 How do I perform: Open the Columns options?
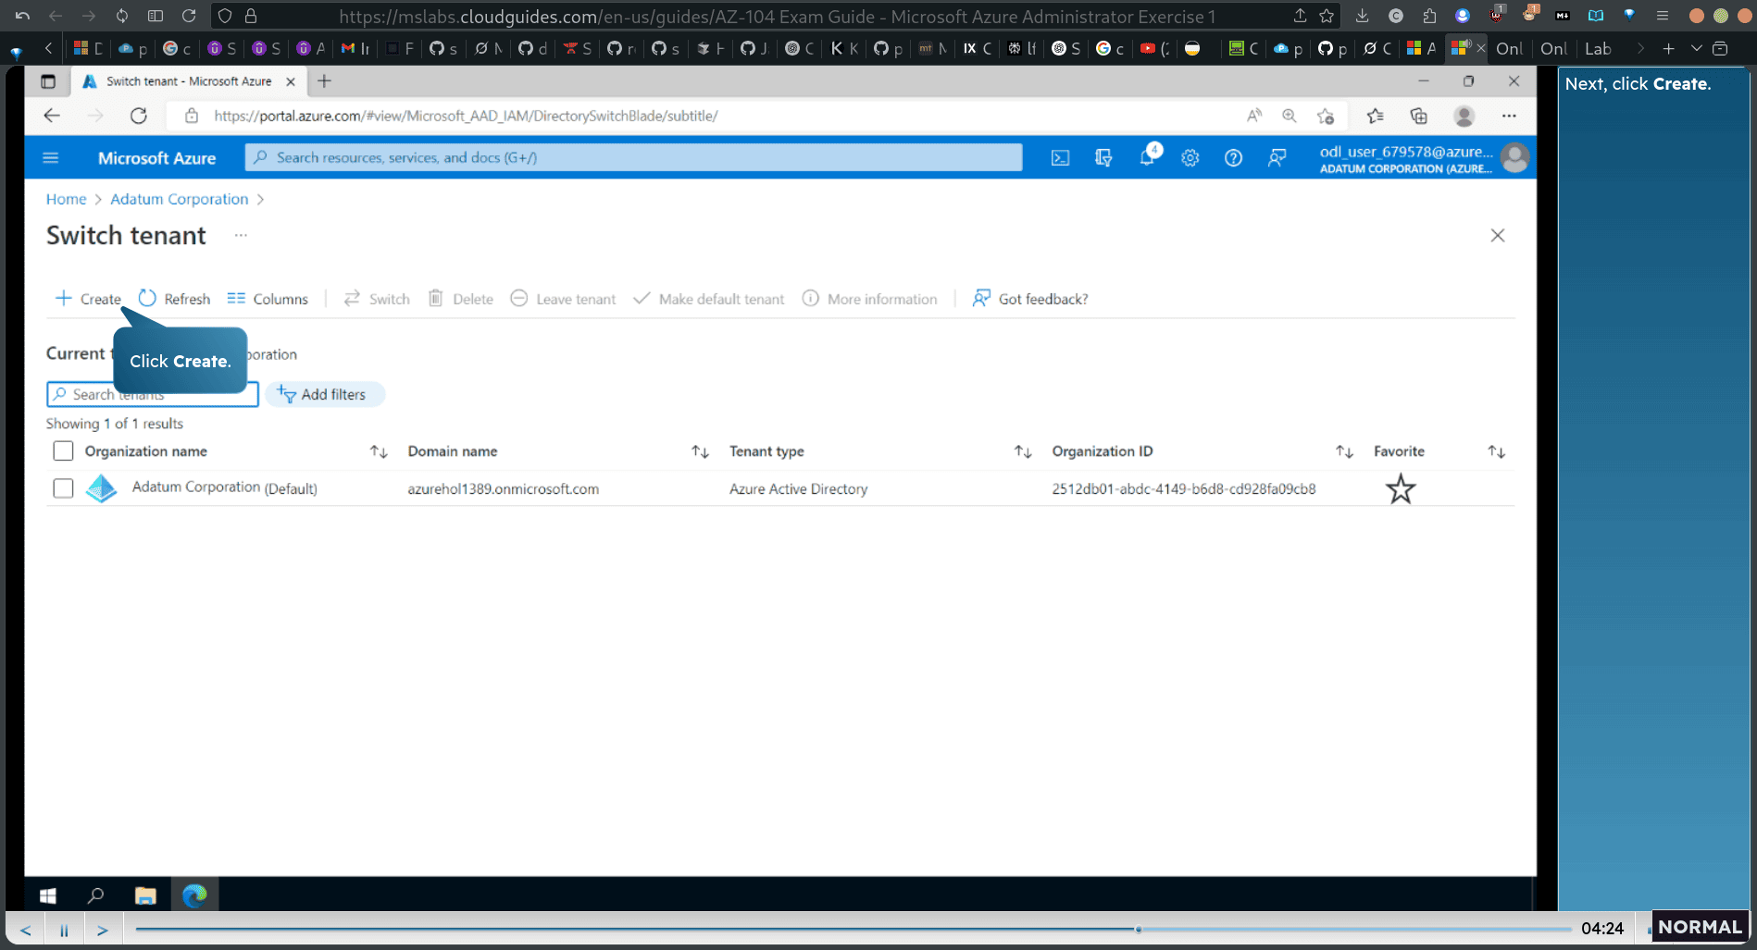[x=268, y=299]
